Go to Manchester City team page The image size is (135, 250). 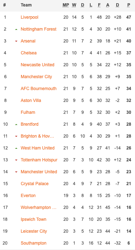pyautogui.click(x=36, y=77)
